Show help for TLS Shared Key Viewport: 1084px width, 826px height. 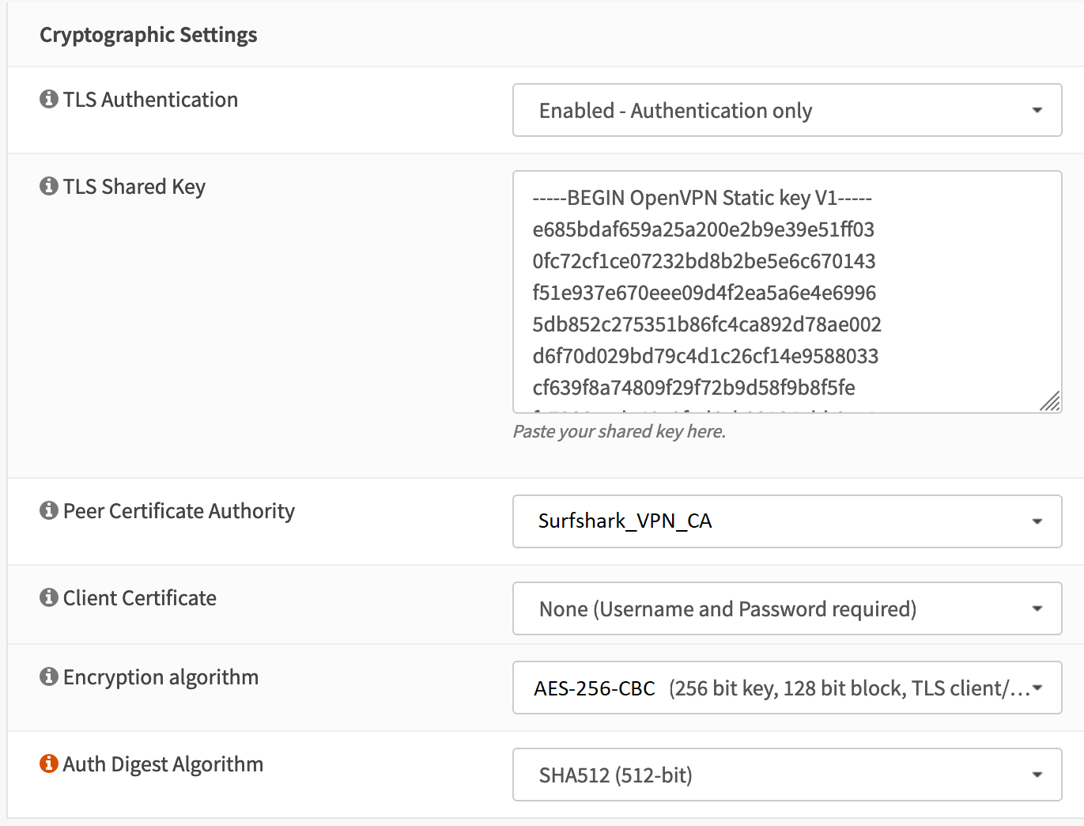click(49, 187)
